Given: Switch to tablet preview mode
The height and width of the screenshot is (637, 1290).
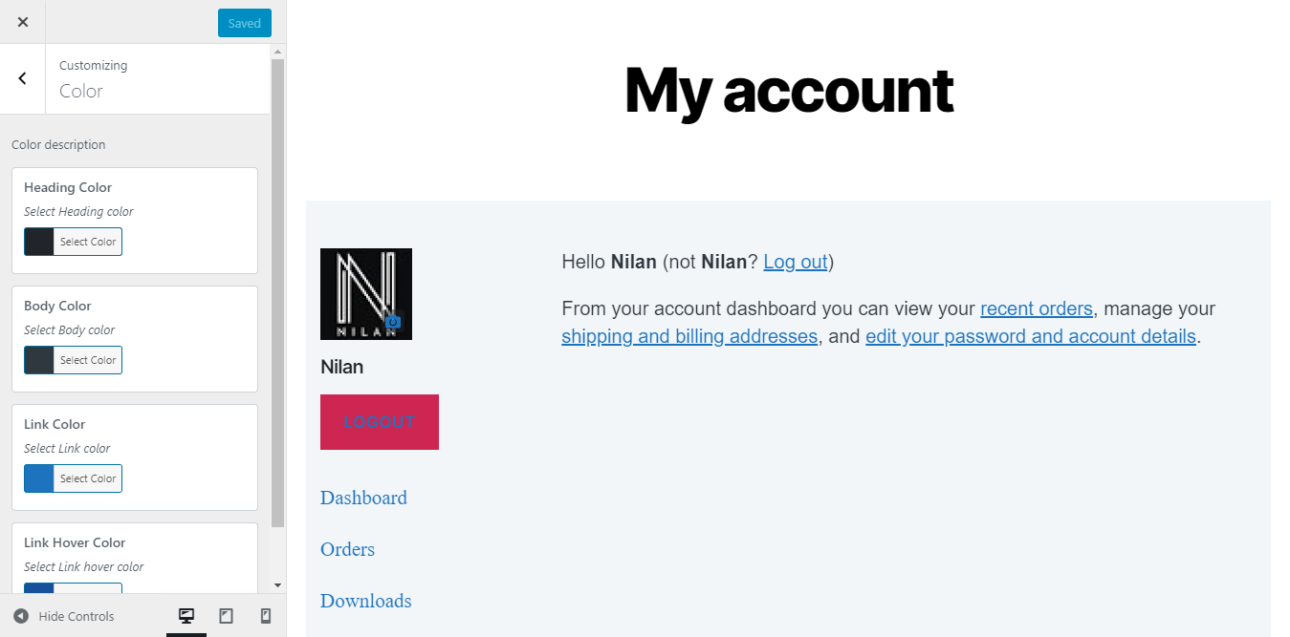Looking at the screenshot, I should [226, 616].
